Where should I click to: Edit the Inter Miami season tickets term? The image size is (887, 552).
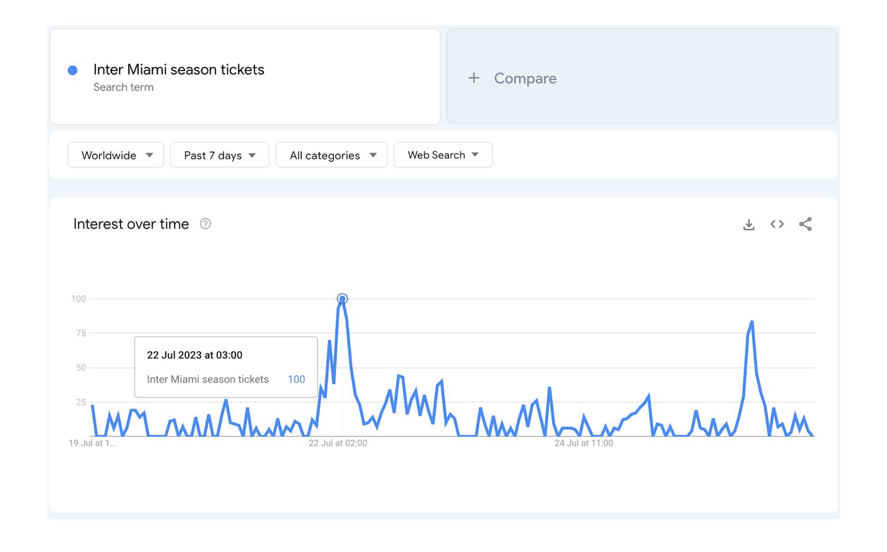[x=179, y=70]
